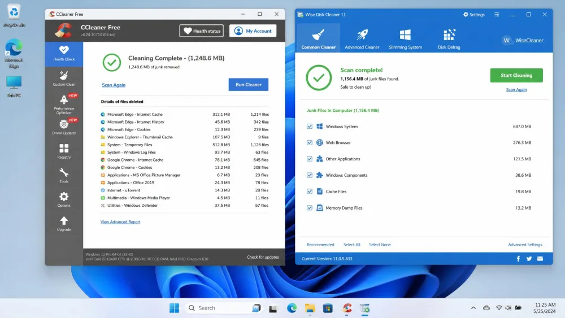Open Microsoft Edge from taskbar
565x318 pixels.
pyautogui.click(x=292, y=308)
